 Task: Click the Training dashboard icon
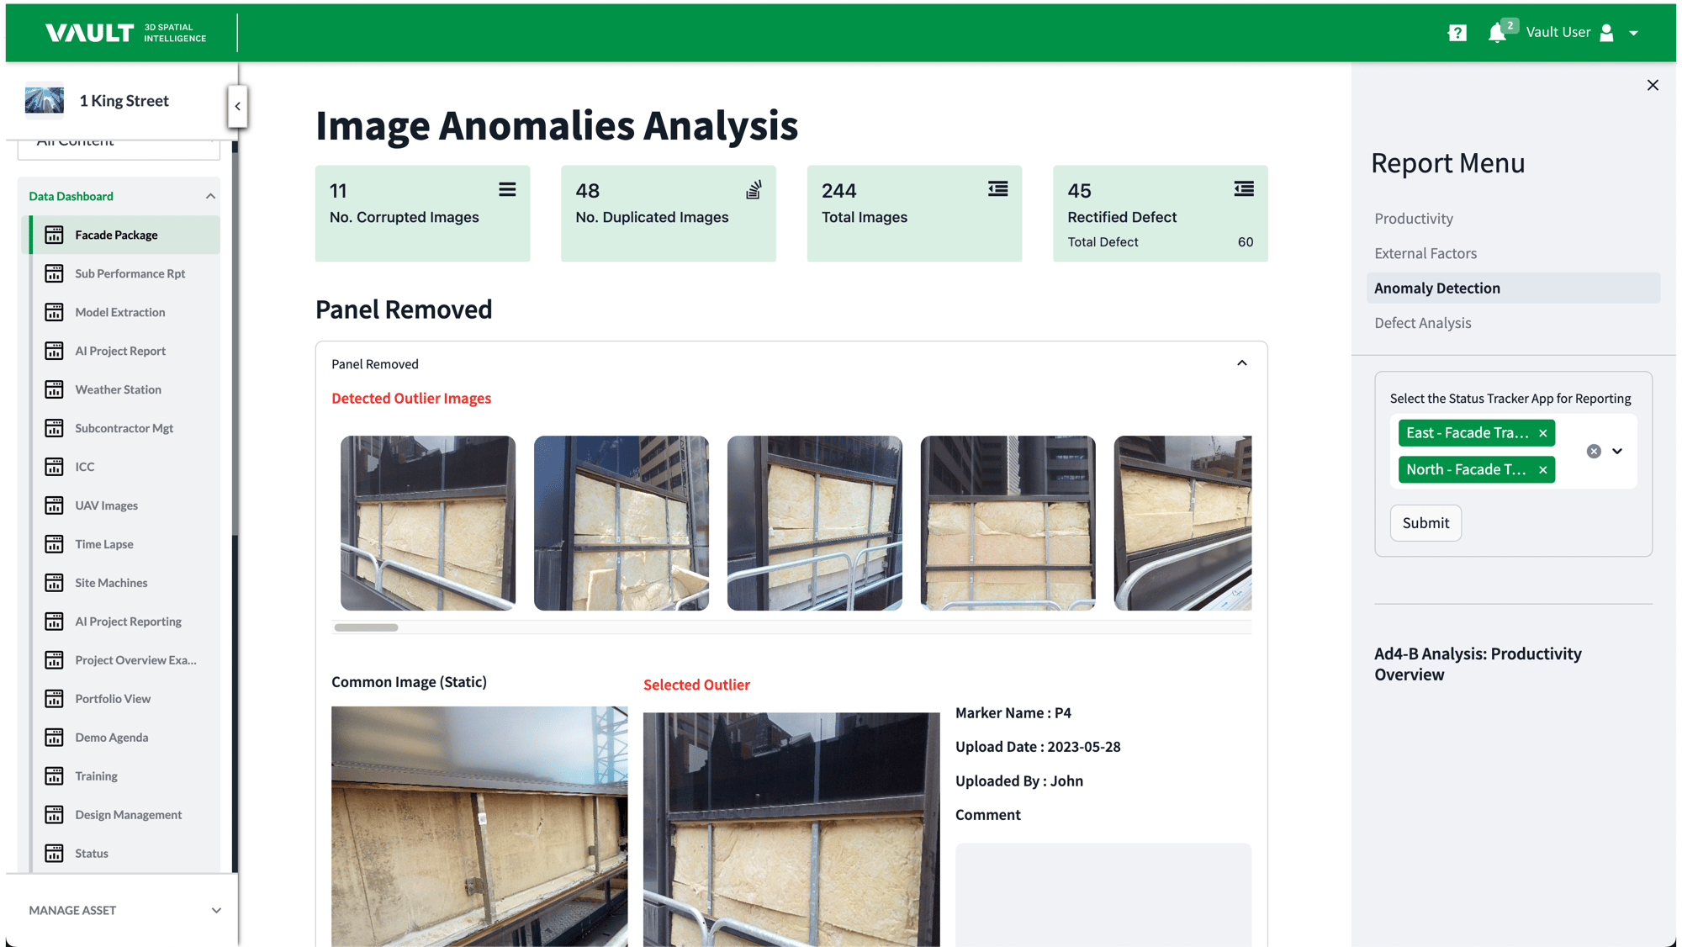point(54,776)
